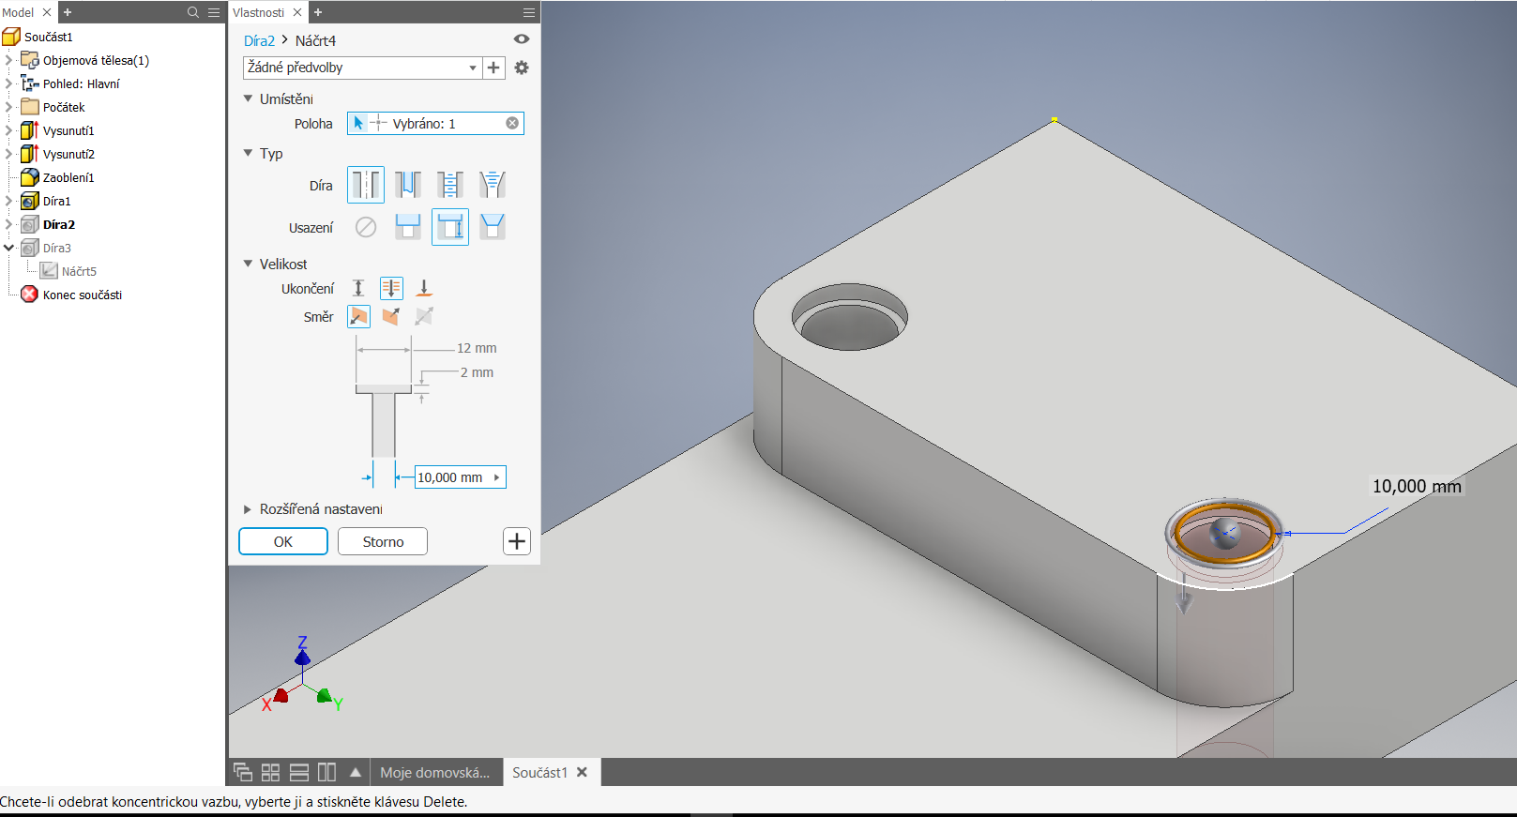Open Moje domovská document tab
The height and width of the screenshot is (817, 1517).
[435, 772]
